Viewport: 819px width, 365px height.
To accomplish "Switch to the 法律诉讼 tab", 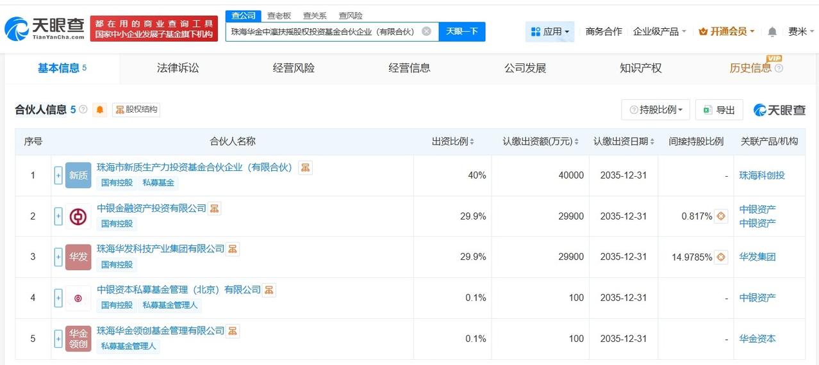I will 178,68.
